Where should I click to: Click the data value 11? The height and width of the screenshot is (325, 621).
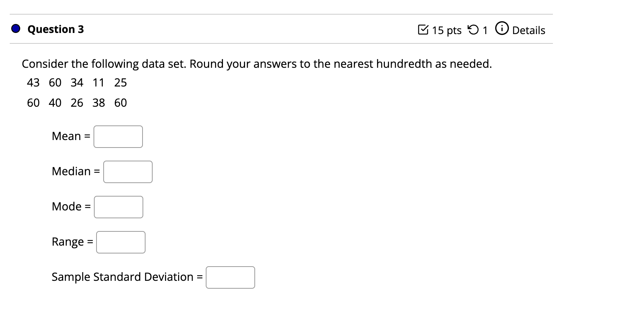(x=98, y=82)
